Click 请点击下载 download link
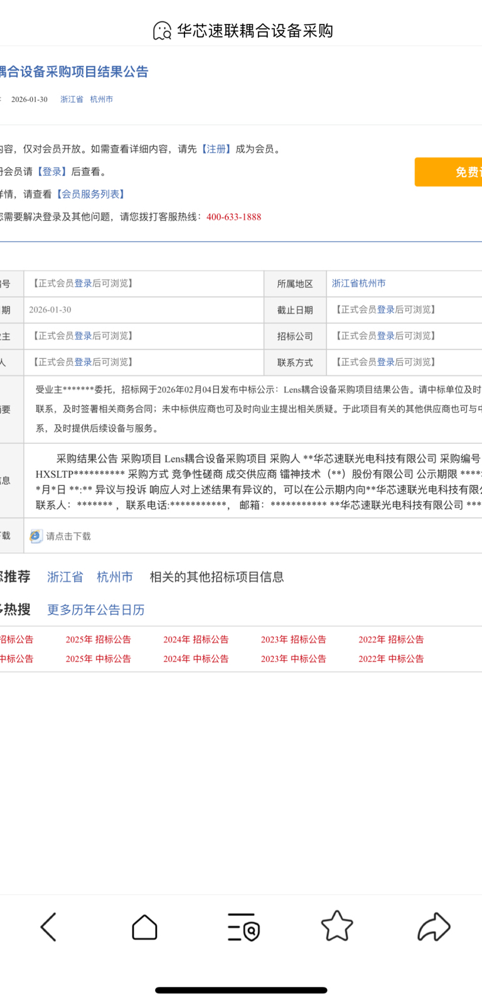 click(68, 536)
